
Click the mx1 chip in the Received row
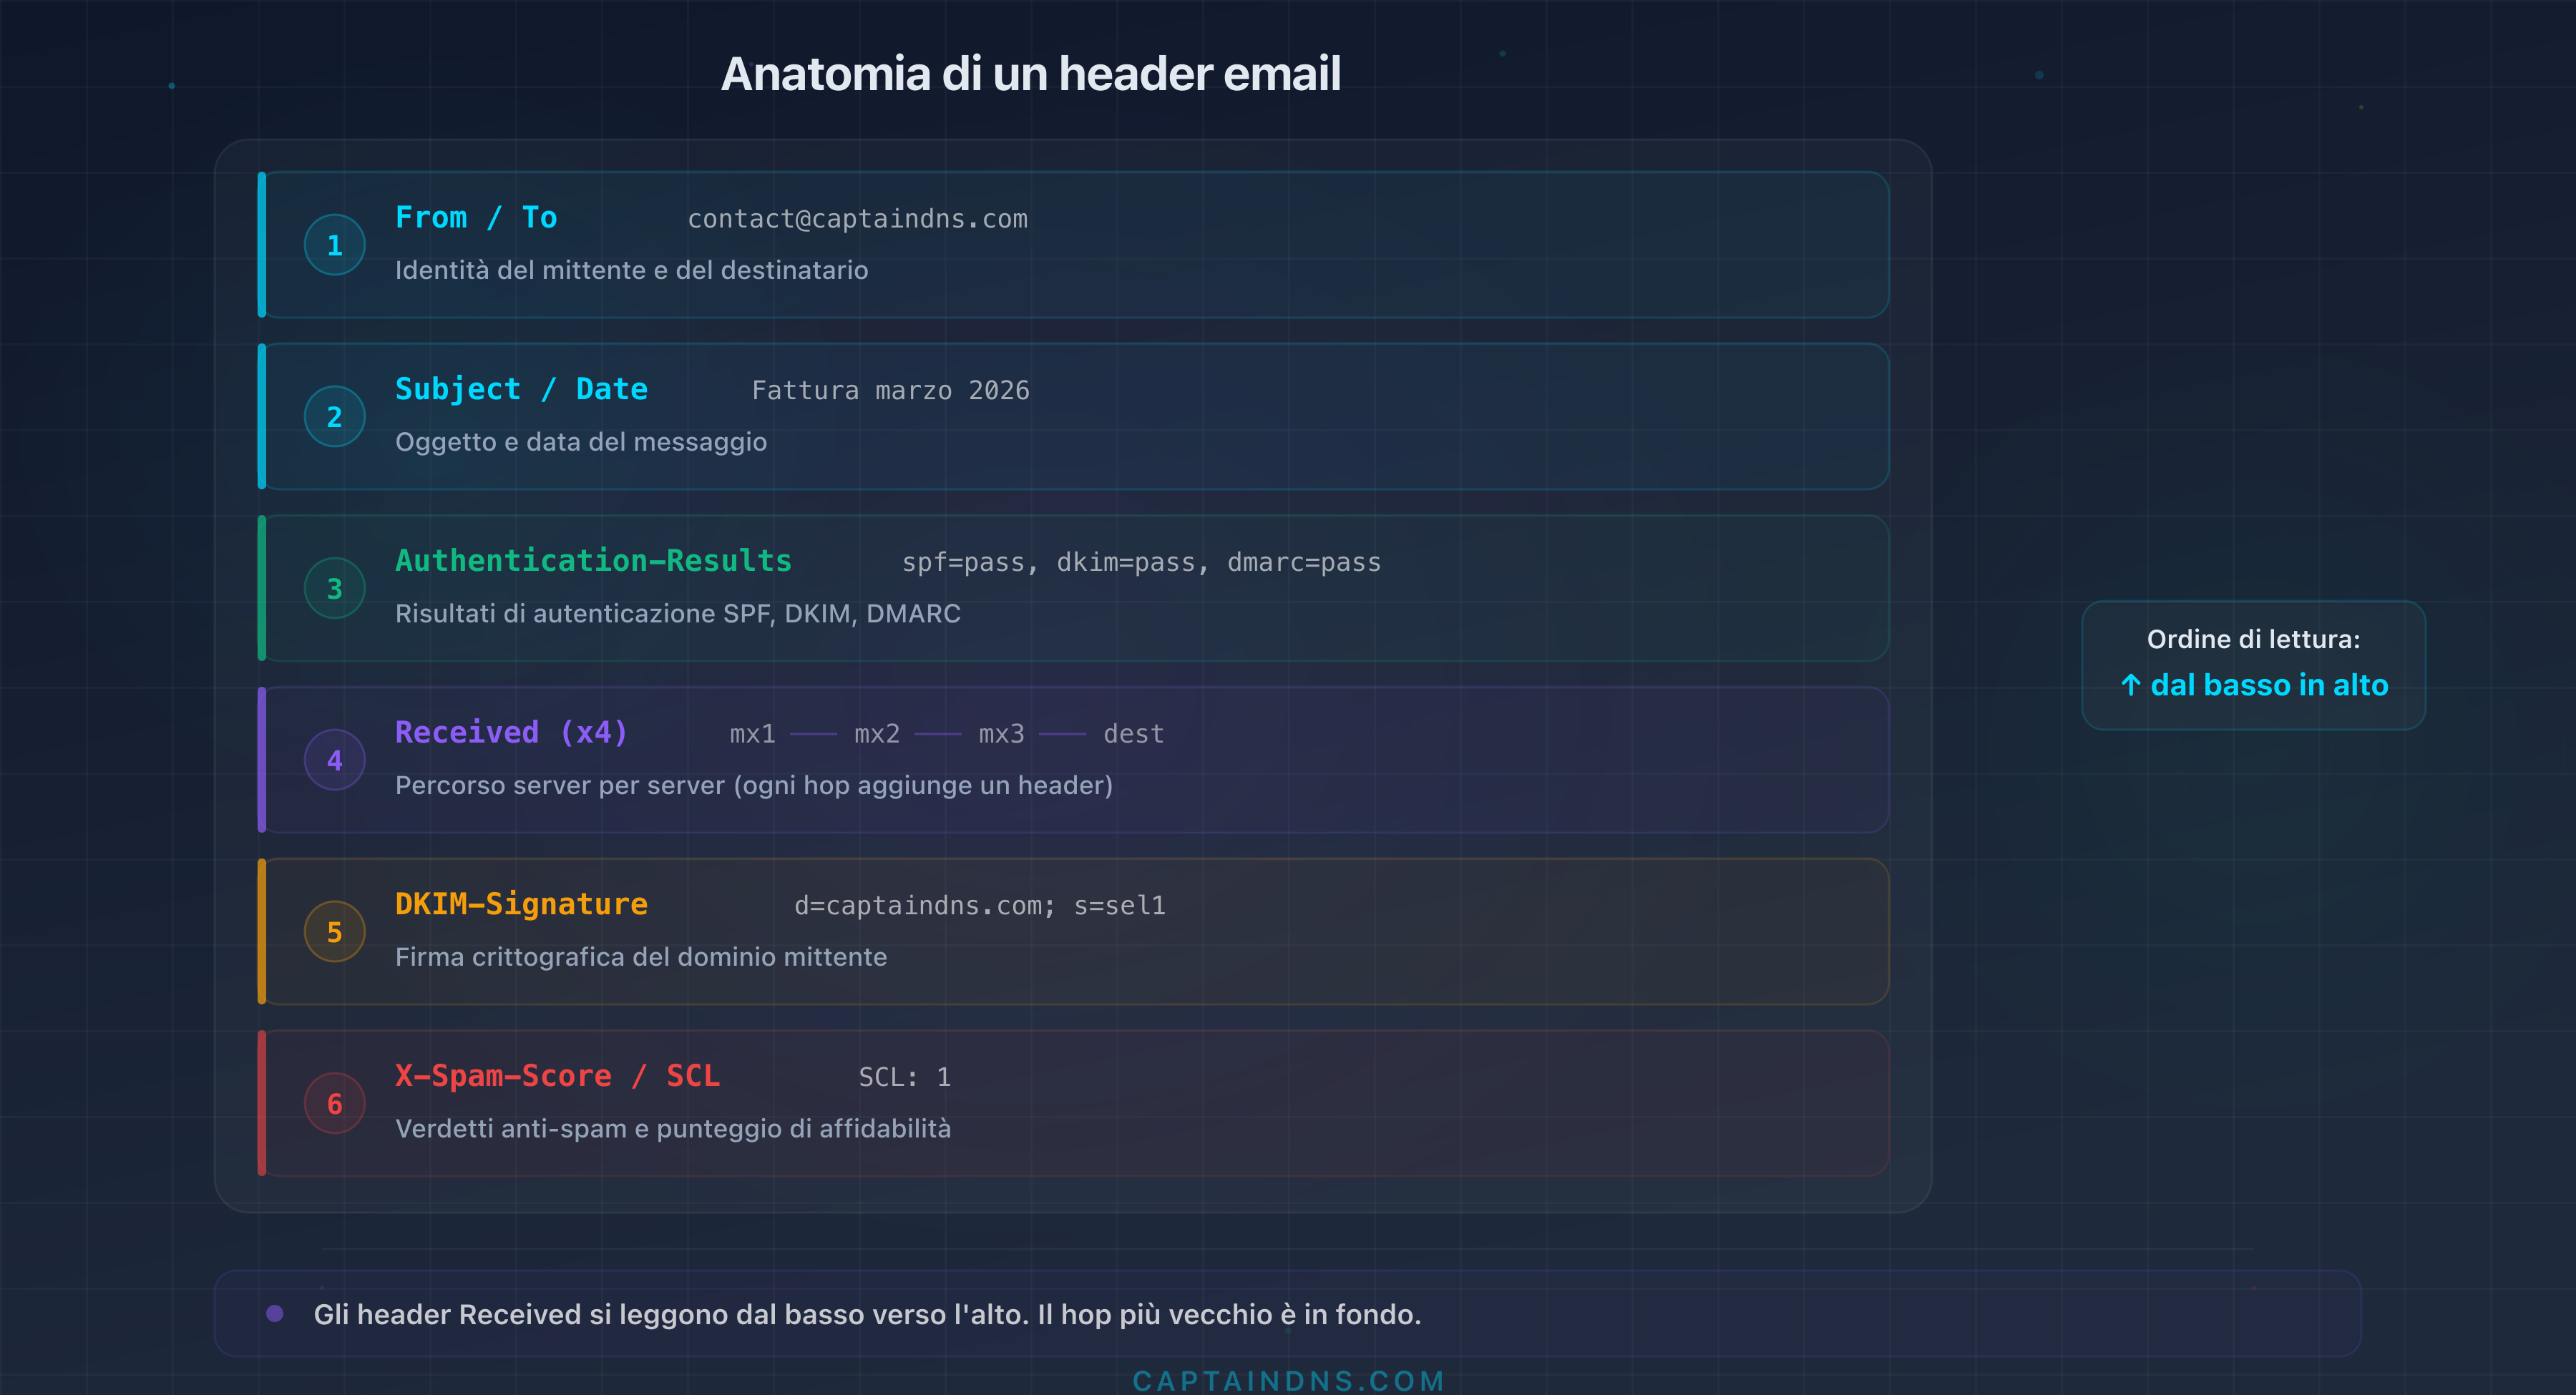(x=751, y=733)
